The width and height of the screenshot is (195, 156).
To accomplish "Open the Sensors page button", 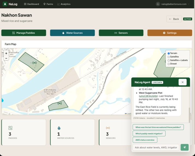I will pos(121,33).
